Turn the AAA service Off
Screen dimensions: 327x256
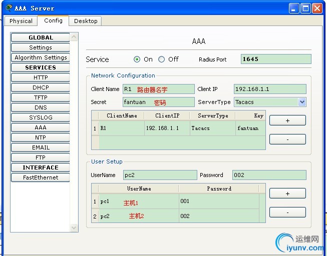(x=161, y=59)
